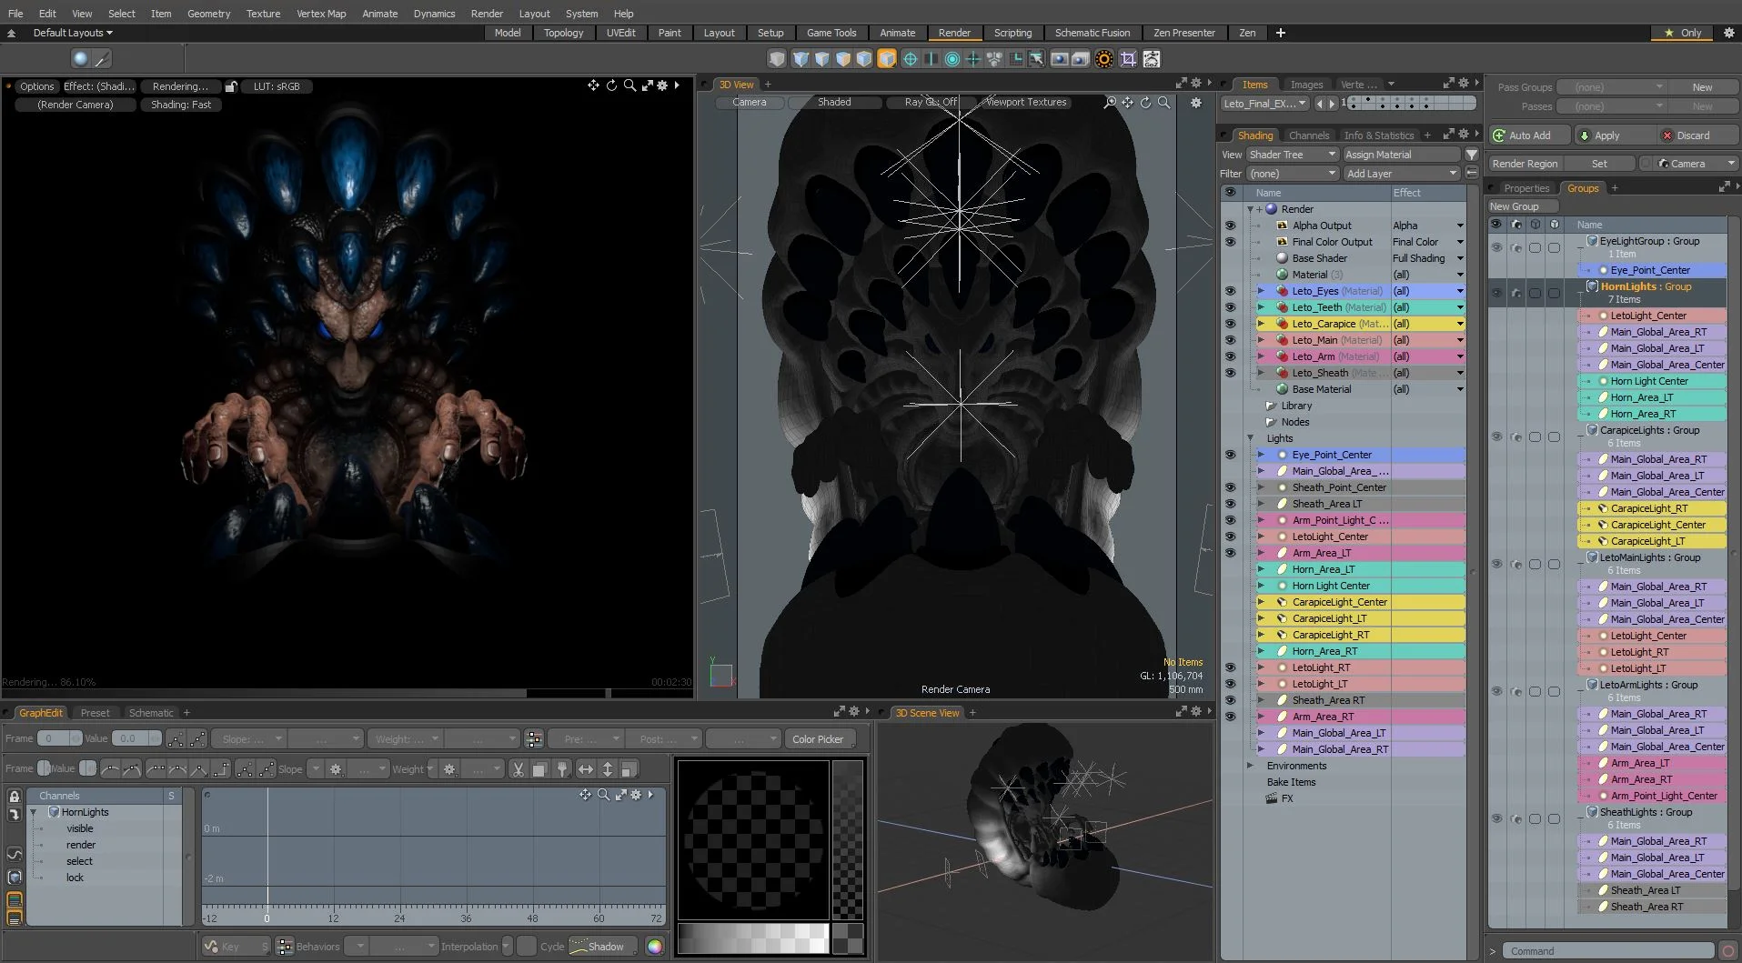Enable the Auto Add toggle
1742x963 pixels.
pos(1526,135)
